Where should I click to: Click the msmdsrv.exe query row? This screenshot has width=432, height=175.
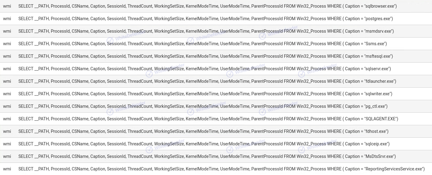click(216, 31)
